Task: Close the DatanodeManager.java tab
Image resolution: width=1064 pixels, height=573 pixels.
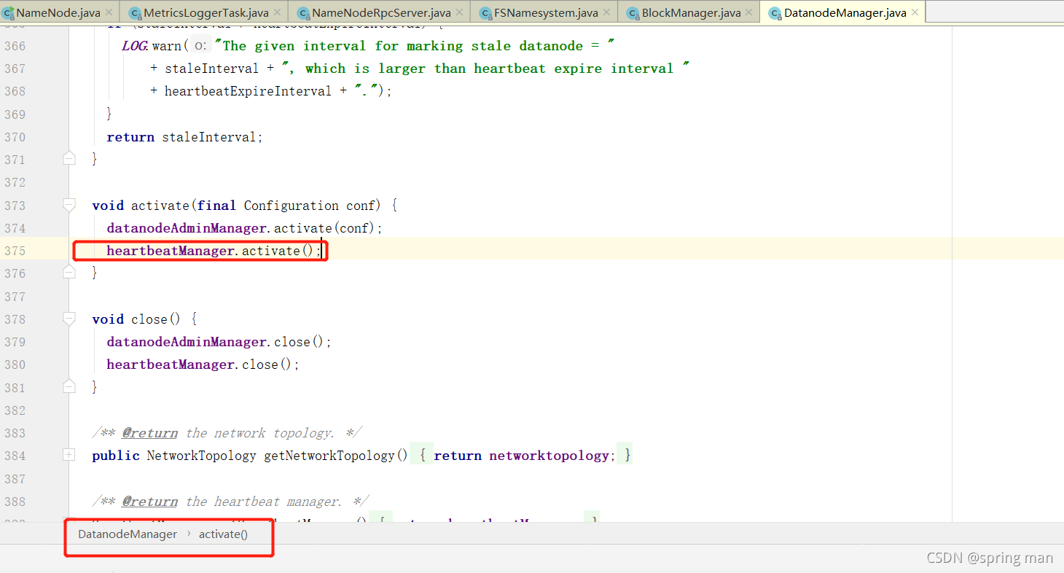Action: (x=915, y=13)
